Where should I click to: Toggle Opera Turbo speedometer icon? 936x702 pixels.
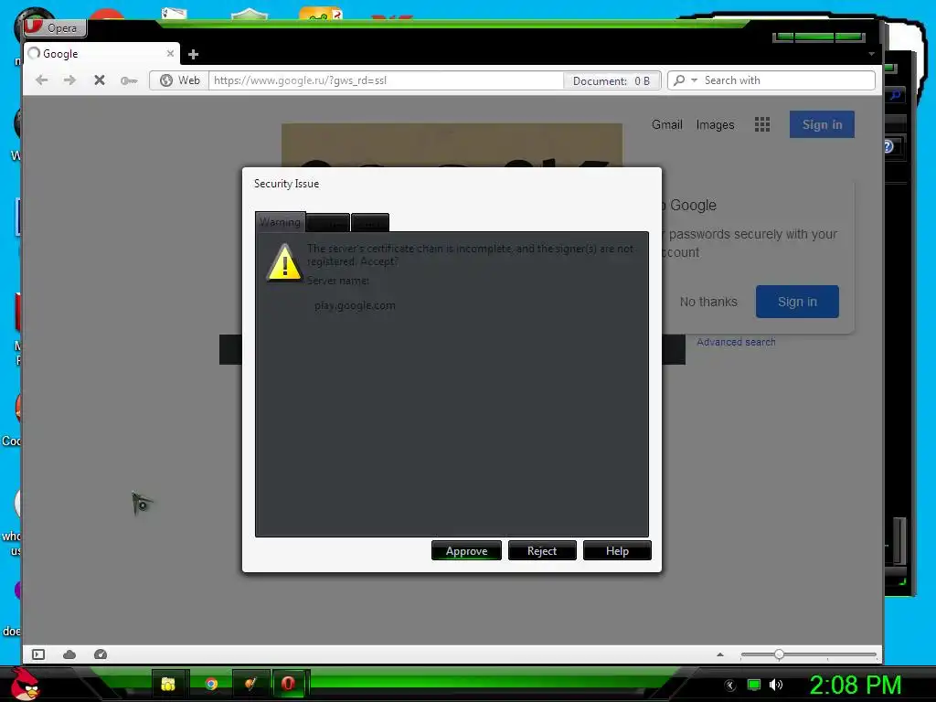tap(101, 654)
